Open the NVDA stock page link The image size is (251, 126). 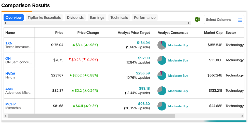[10, 74]
